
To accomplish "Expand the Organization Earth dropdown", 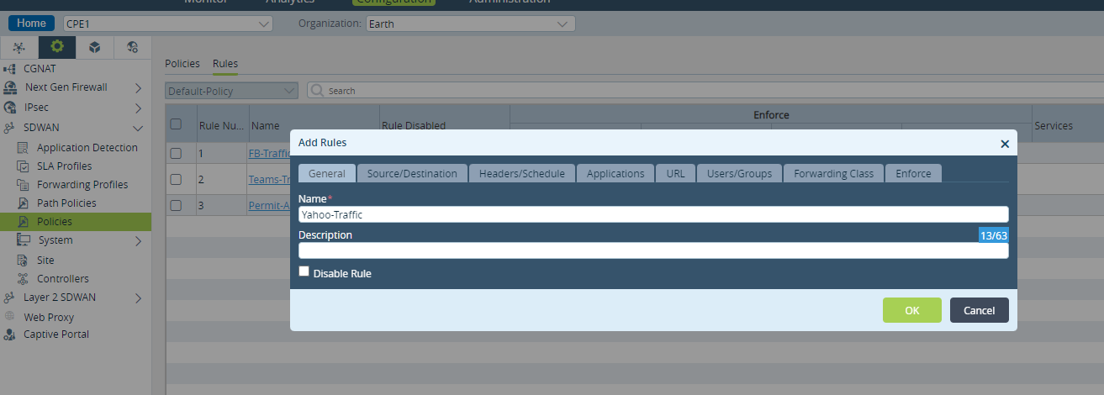I will coord(470,24).
